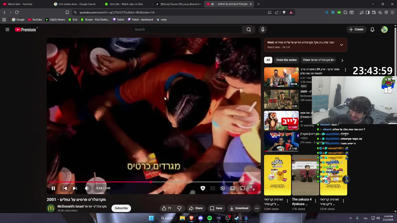Click the search magnifier button
The height and width of the screenshot is (223, 397).
pyautogui.click(x=249, y=29)
